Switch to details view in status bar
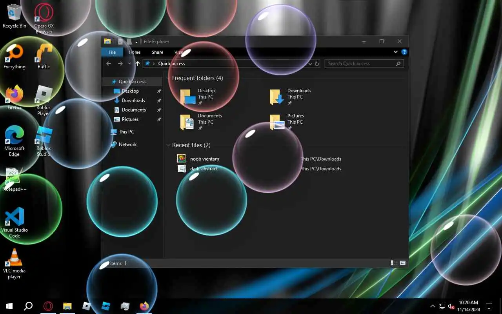Screen dimensions: 502x314 394,263
